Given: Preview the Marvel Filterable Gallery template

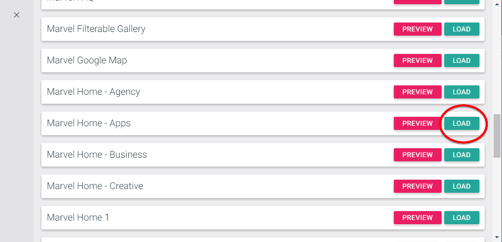Looking at the screenshot, I should click(x=417, y=29).
